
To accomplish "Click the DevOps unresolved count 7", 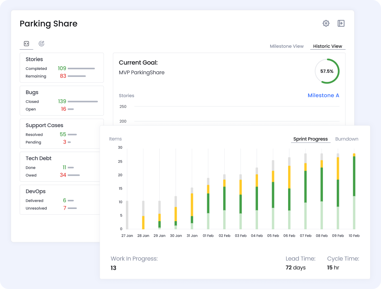I will pyautogui.click(x=65, y=208).
